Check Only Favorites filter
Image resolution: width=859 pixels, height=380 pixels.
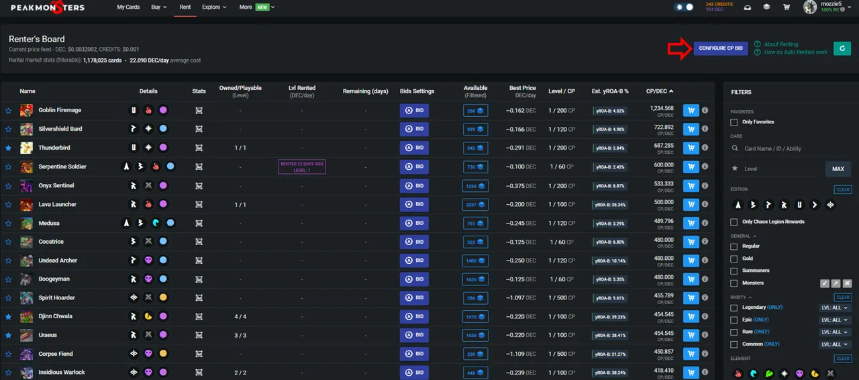click(x=734, y=122)
